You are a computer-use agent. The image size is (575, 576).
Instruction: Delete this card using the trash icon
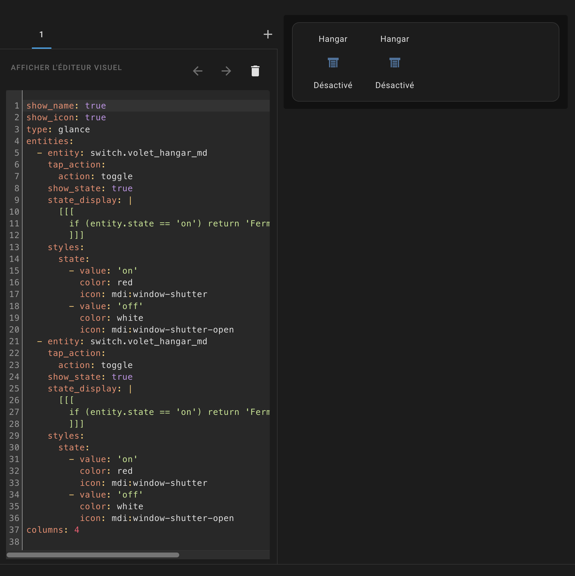coord(255,71)
